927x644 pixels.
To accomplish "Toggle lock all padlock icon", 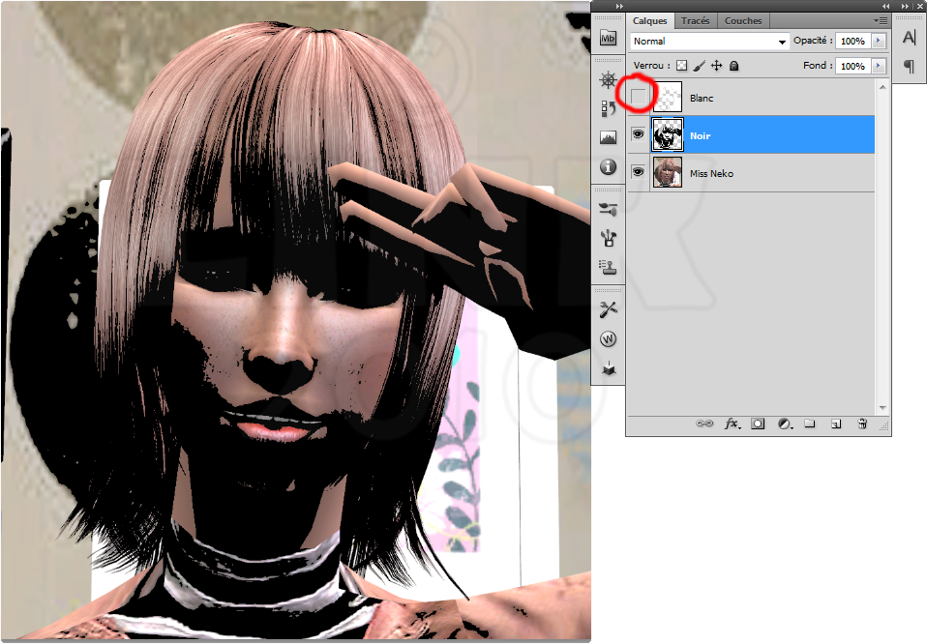I will click(x=733, y=66).
